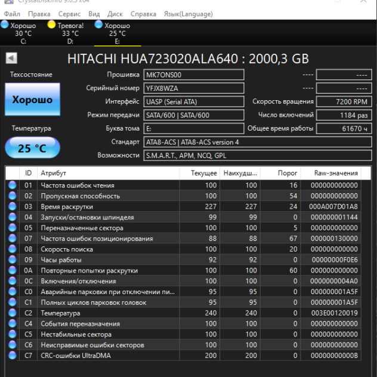Select row Неисправимые ошибки секторов
Image resolution: width=377 pixels, height=377 pixels.
tap(183, 345)
